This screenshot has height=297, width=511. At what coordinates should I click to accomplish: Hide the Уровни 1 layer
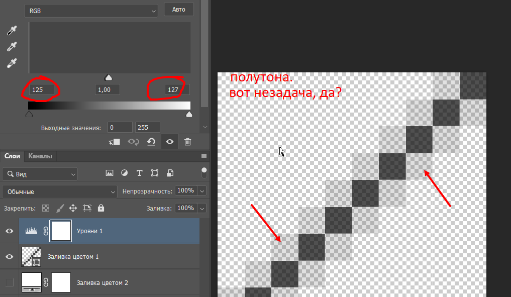pyautogui.click(x=10, y=231)
